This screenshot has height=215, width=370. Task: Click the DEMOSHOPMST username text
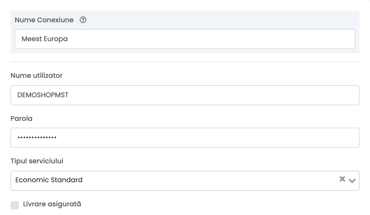click(43, 95)
